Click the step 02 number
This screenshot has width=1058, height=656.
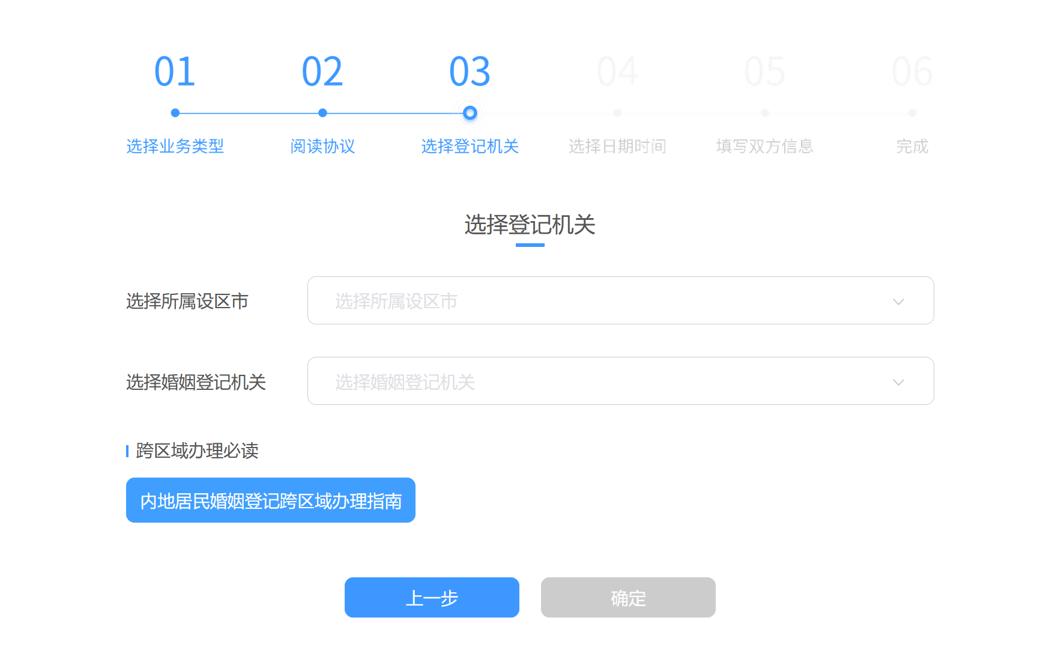[322, 72]
